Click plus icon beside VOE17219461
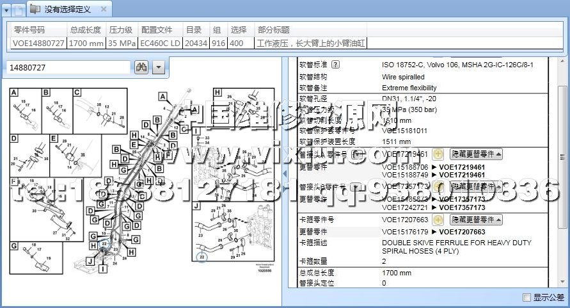Screen dimensions: 570x308 tap(438, 154)
